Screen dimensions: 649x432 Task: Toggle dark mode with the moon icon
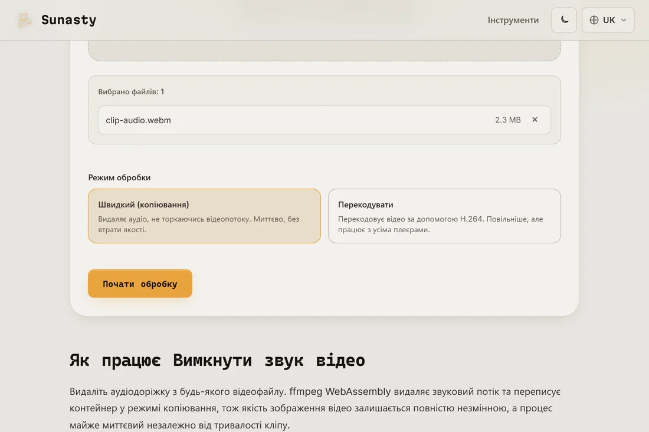pos(564,20)
